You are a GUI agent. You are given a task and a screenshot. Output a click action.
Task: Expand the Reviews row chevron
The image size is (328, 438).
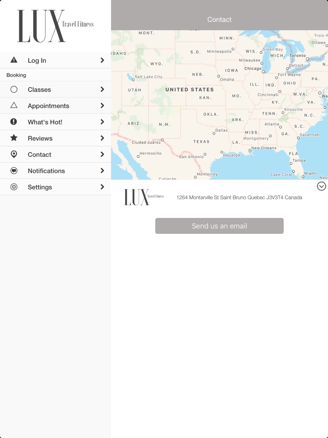pos(102,138)
